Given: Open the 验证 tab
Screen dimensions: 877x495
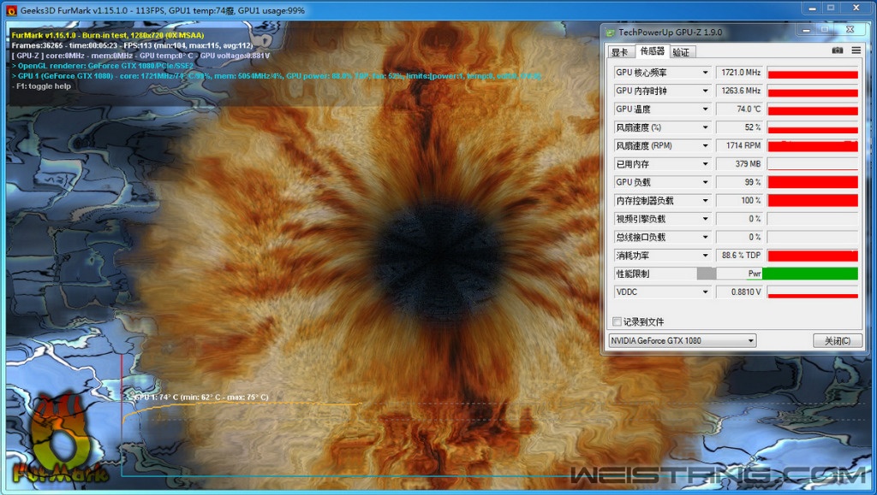Looking at the screenshot, I should point(681,52).
